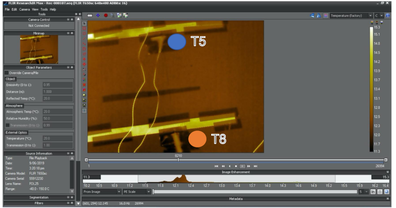Open the Camera menu
The image size is (396, 208).
[24, 9]
